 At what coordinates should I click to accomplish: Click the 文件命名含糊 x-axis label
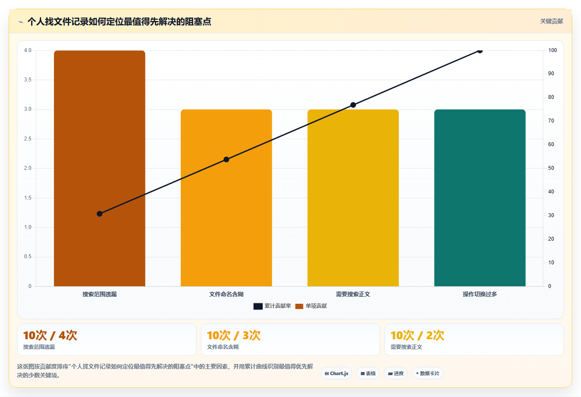pyautogui.click(x=226, y=294)
